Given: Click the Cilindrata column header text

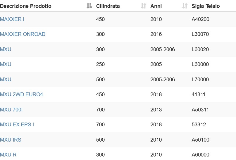Looking at the screenshot, I should click(108, 6).
